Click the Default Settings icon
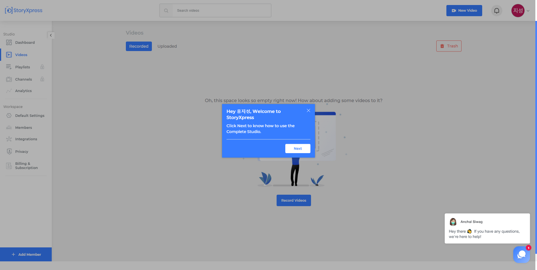This screenshot has width=537, height=270. coord(9,116)
